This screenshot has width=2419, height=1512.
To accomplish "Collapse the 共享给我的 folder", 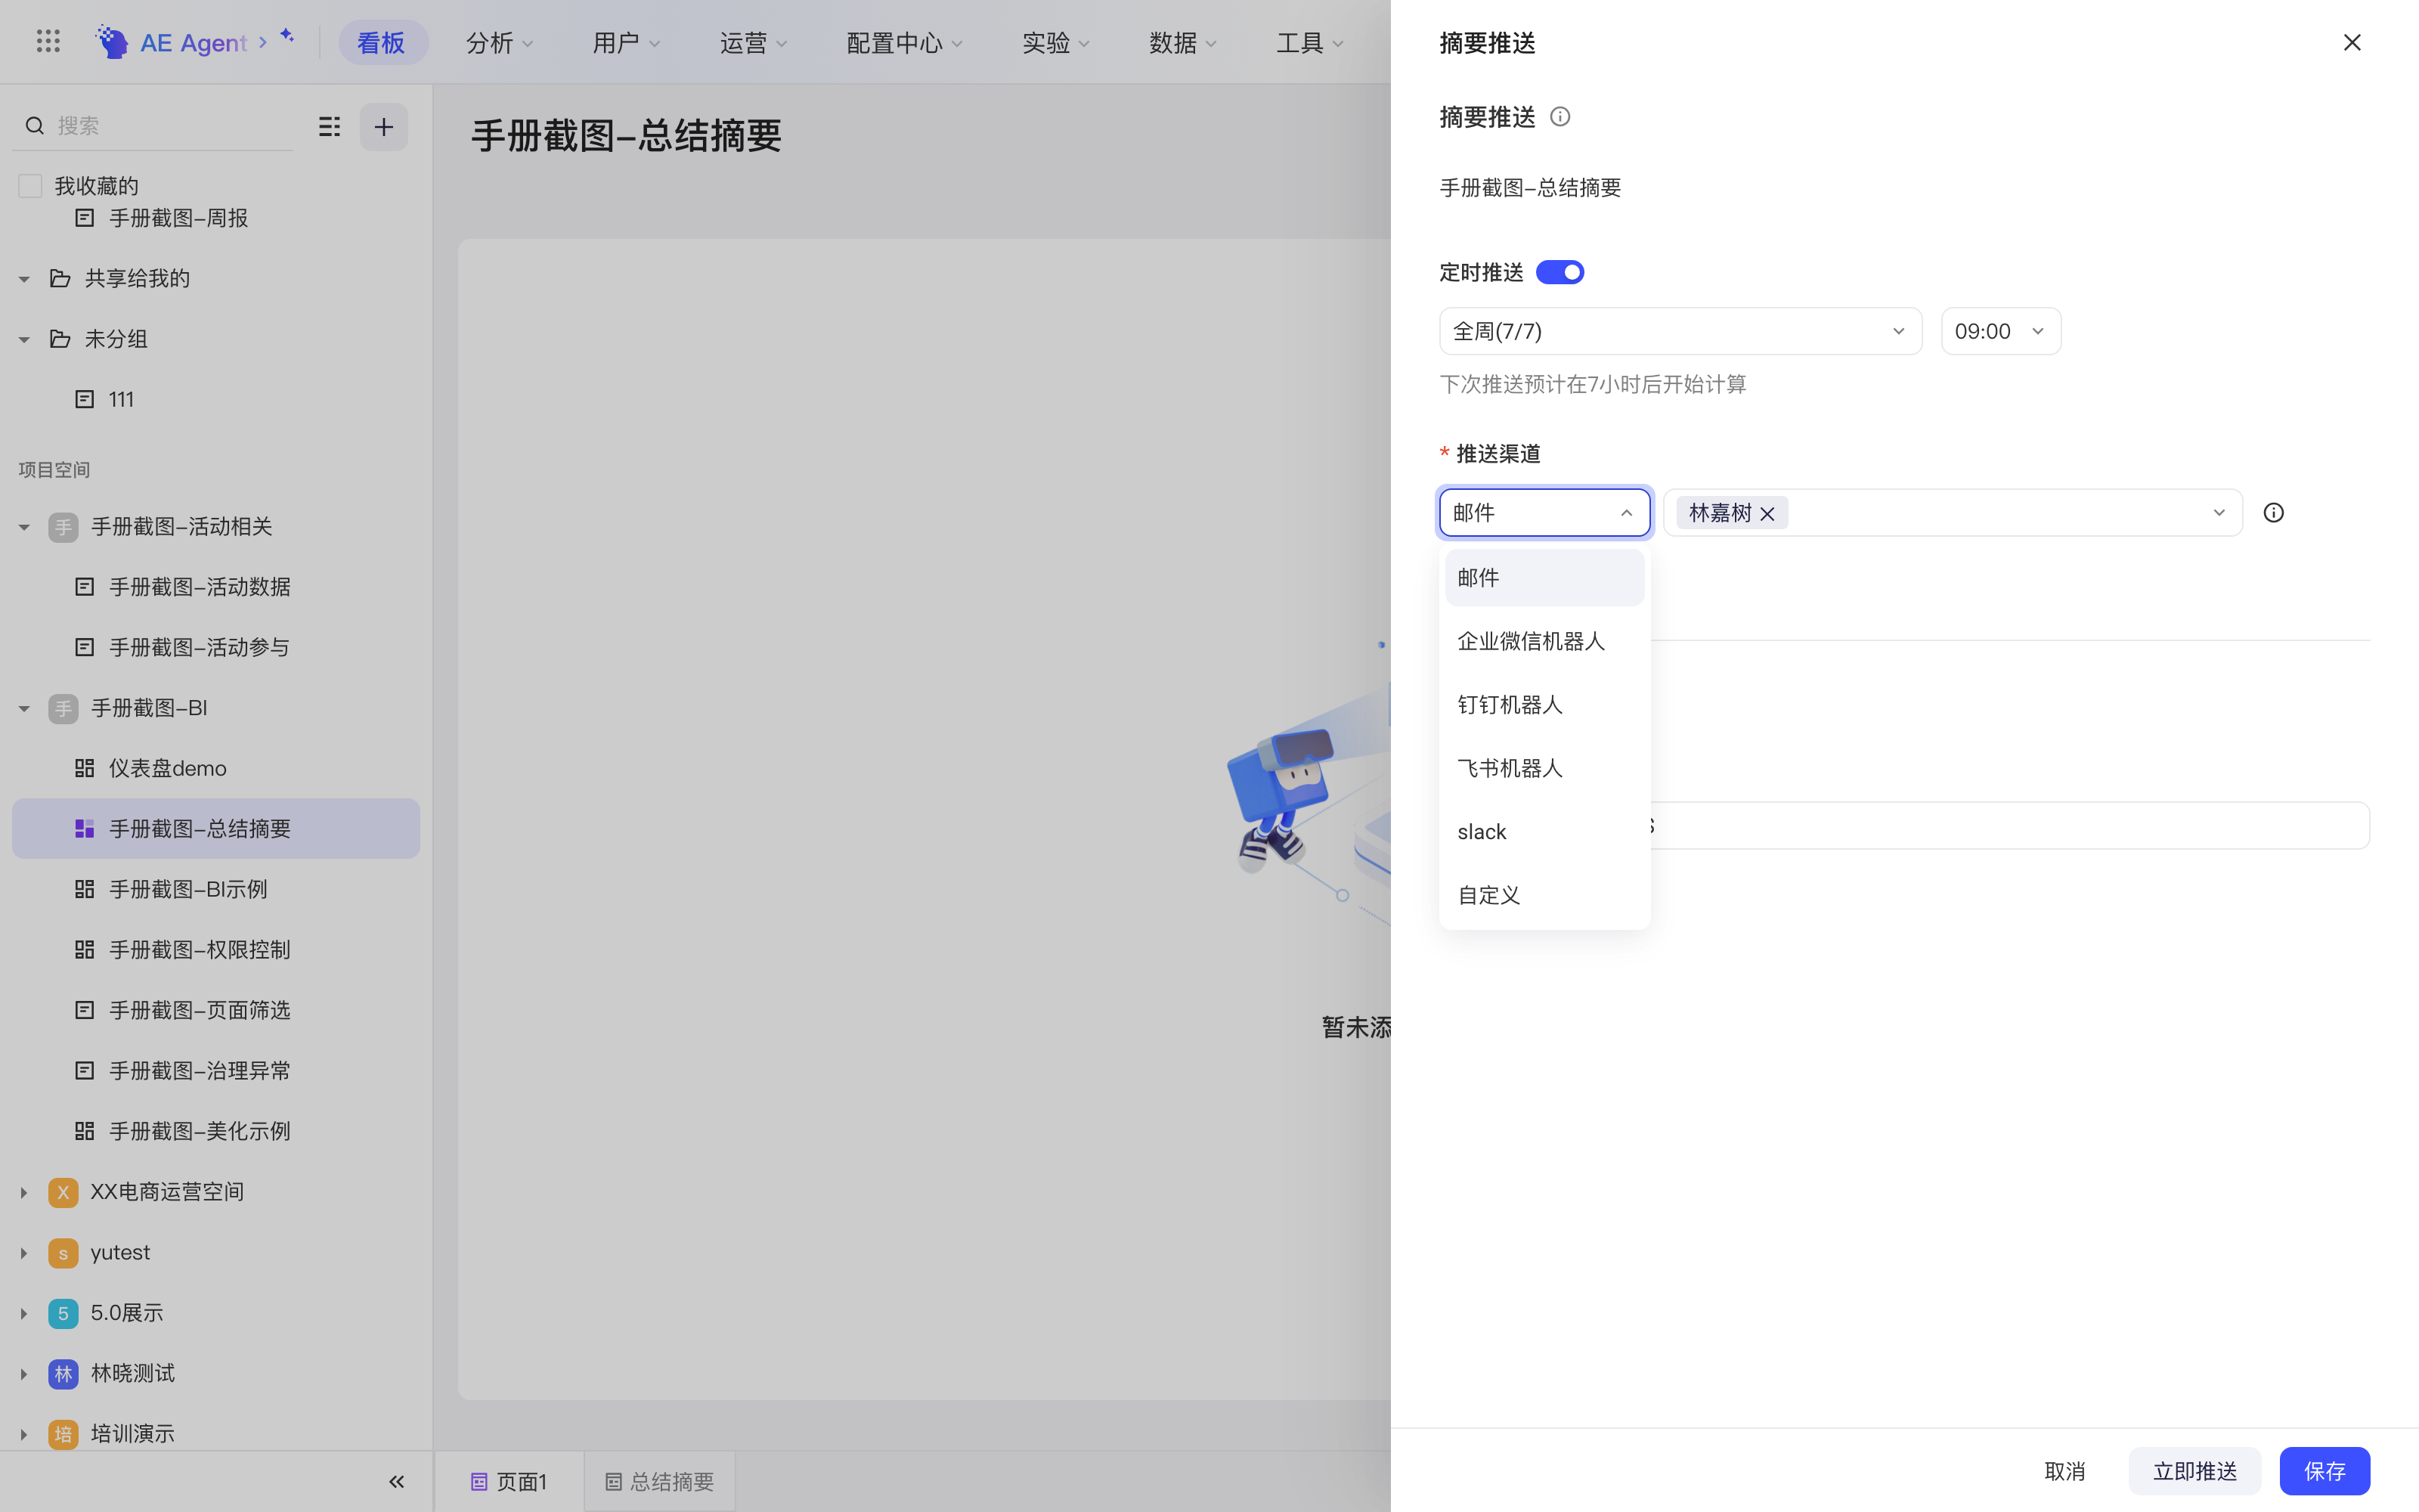I will point(24,279).
